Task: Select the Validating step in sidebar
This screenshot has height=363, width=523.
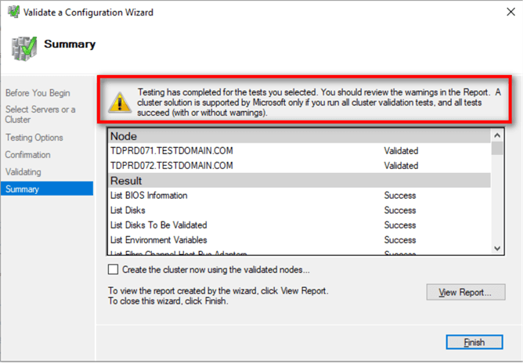Action: (x=23, y=172)
